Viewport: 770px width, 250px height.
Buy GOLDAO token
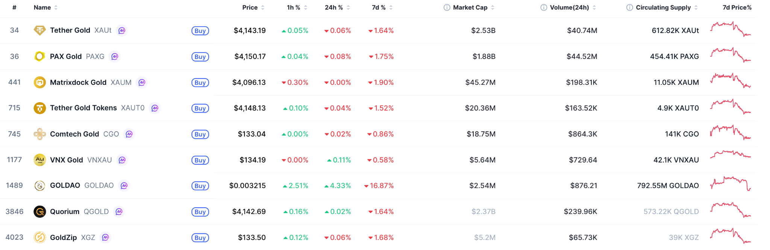(200, 186)
